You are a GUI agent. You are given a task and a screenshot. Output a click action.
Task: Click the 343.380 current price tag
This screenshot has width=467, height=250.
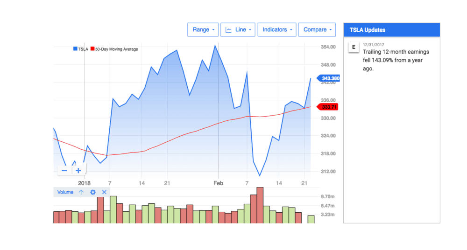pos(328,78)
